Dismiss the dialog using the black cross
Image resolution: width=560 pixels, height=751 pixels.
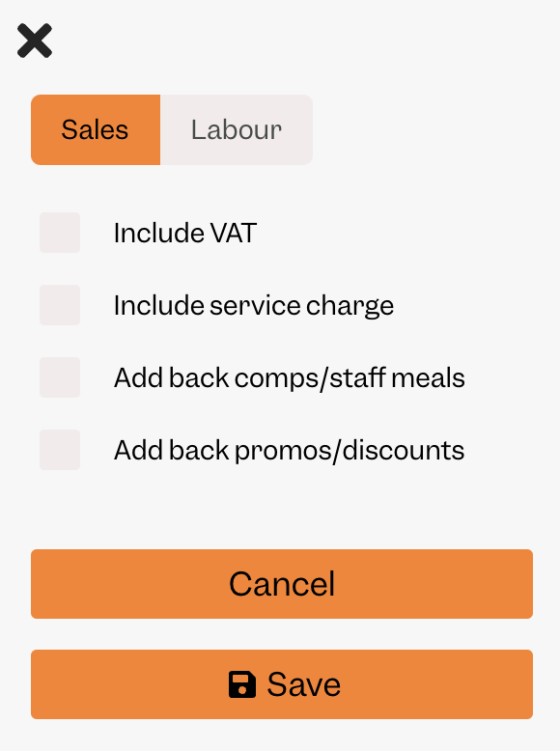pos(35,41)
